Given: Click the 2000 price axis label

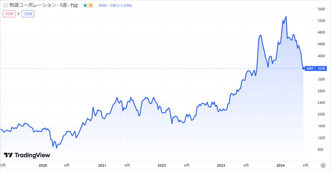Looking at the screenshot, I should point(321,114).
